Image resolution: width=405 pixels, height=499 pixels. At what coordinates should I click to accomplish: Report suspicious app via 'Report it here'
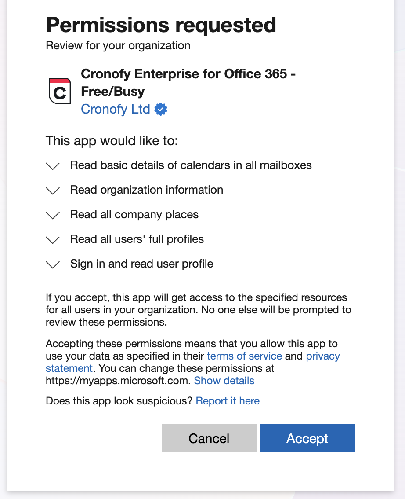coord(228,401)
